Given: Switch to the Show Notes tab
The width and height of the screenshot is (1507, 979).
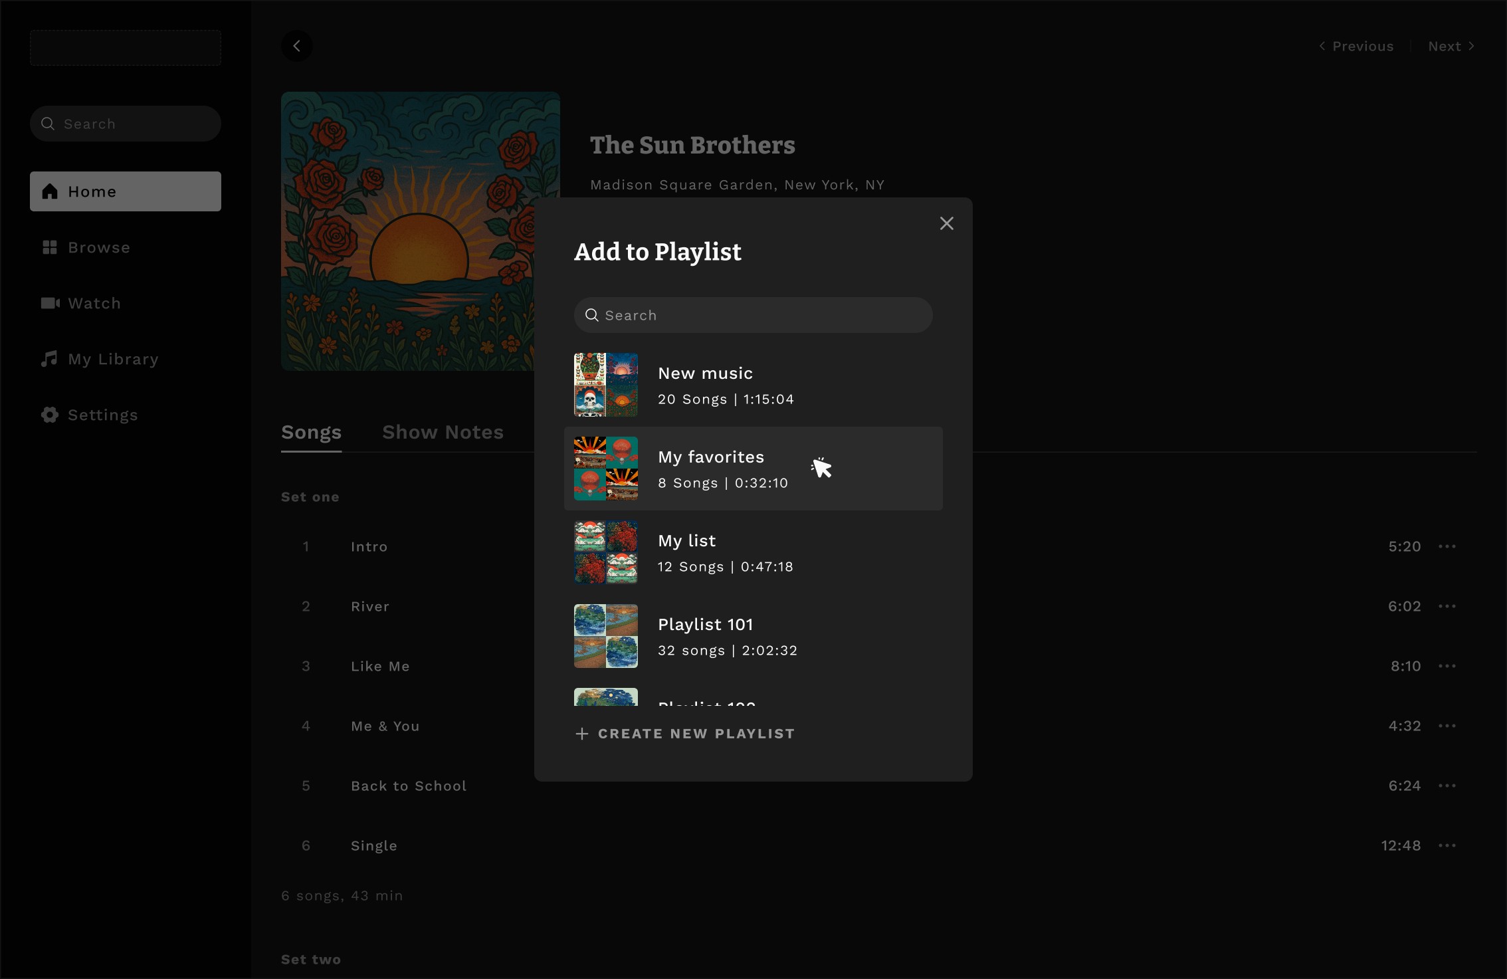Looking at the screenshot, I should coord(443,432).
